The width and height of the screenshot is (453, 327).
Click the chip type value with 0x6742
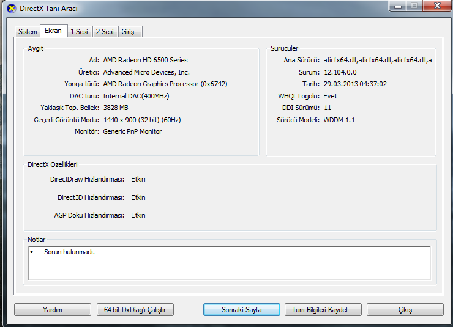tap(165, 84)
